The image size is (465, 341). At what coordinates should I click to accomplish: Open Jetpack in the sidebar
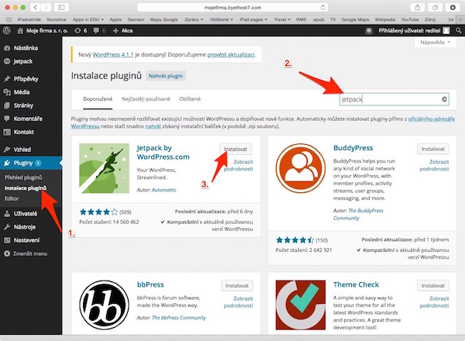22,61
